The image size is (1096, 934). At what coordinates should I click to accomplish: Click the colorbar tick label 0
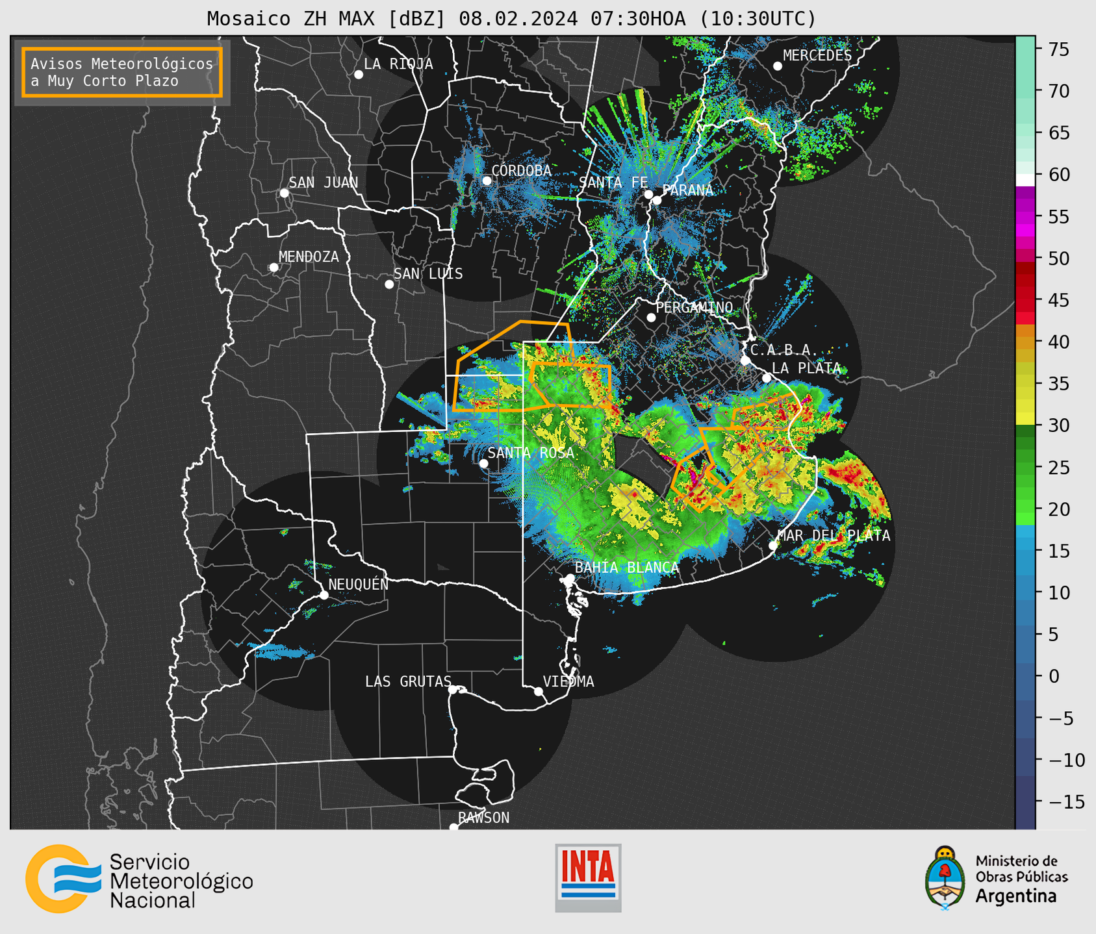[x=1054, y=676]
